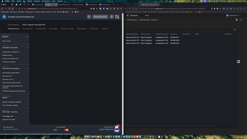Click the Container Runtime column header

[x=162, y=34]
